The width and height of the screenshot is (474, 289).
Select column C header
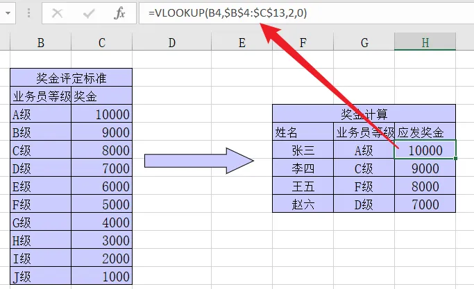point(101,43)
